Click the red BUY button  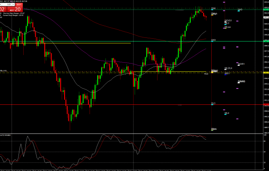(x=19, y=4)
